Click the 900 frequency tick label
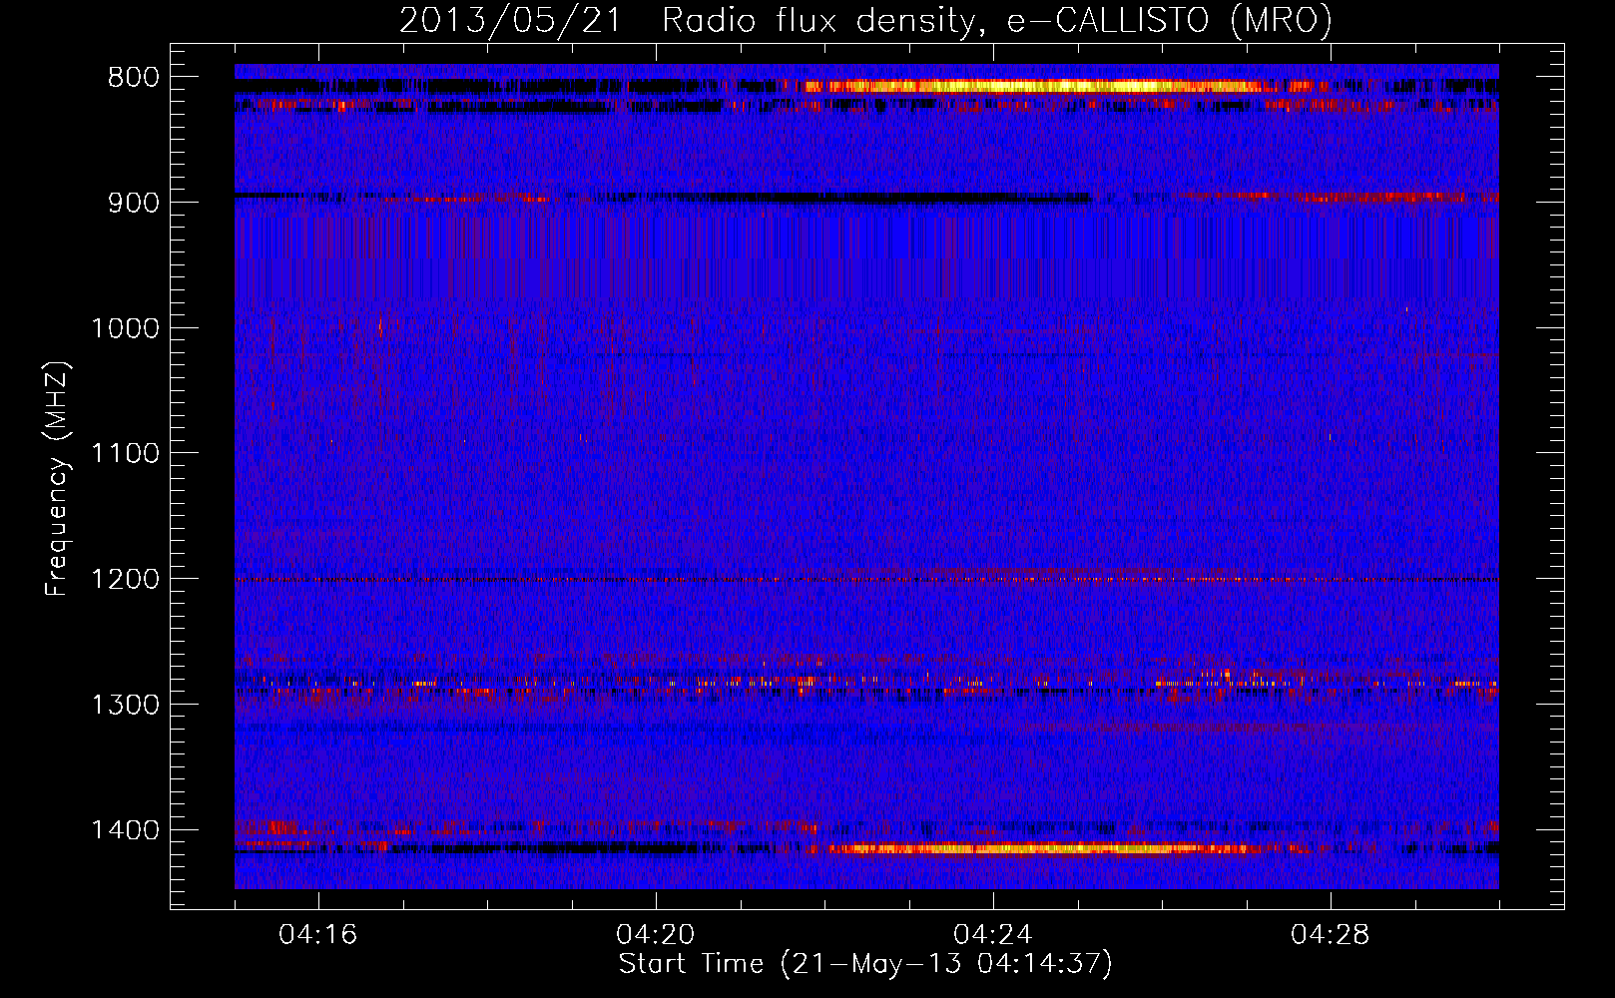 134,203
